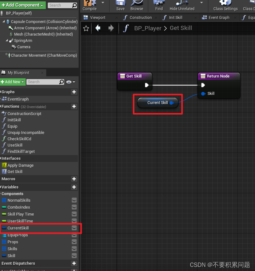Click Return Node Skill input pin
Viewport: 255px width, 271px height.
coord(203,94)
